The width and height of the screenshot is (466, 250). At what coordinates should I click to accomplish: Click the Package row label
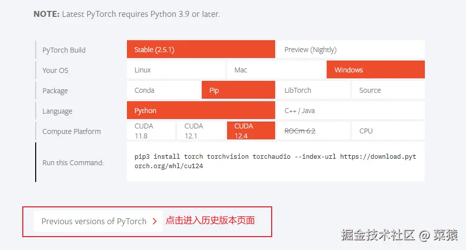(x=55, y=91)
